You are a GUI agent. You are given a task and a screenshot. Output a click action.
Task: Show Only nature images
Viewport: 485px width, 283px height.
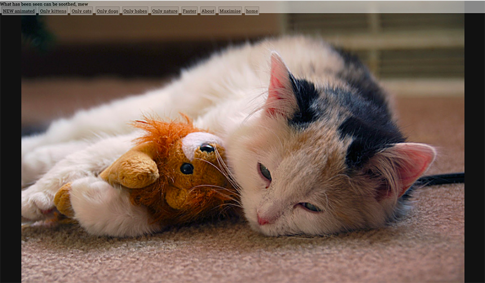click(165, 11)
